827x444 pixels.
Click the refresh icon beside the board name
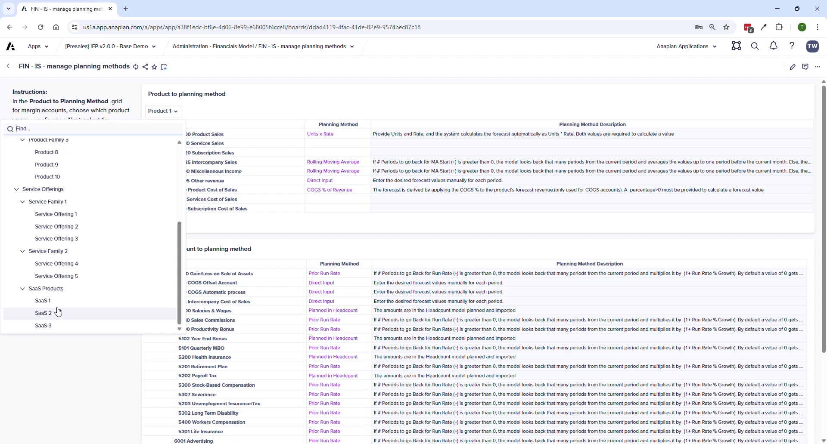136,67
